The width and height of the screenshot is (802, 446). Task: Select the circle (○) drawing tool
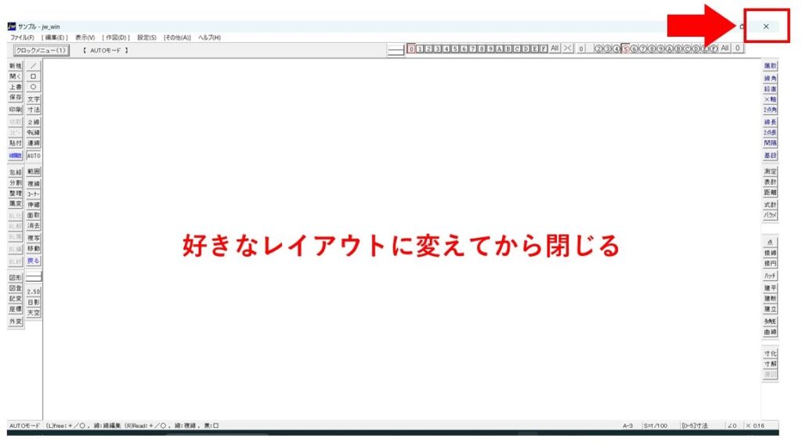[x=34, y=88]
